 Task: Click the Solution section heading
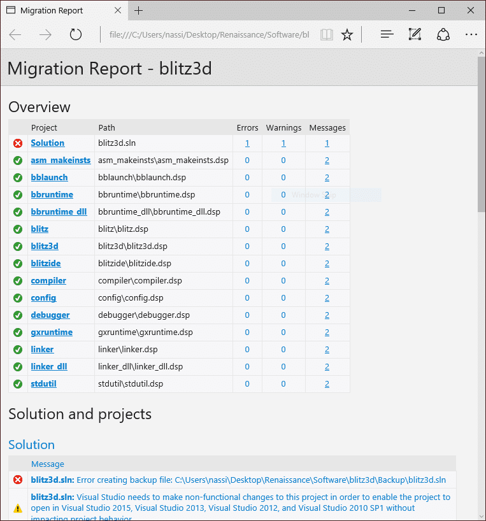coord(32,445)
